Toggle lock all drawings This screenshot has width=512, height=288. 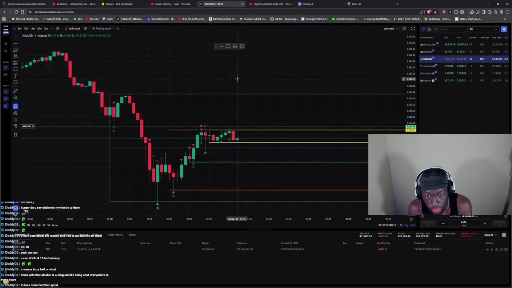[x=15, y=119]
